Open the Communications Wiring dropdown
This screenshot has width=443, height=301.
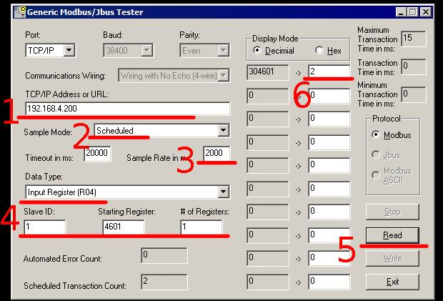174,76
